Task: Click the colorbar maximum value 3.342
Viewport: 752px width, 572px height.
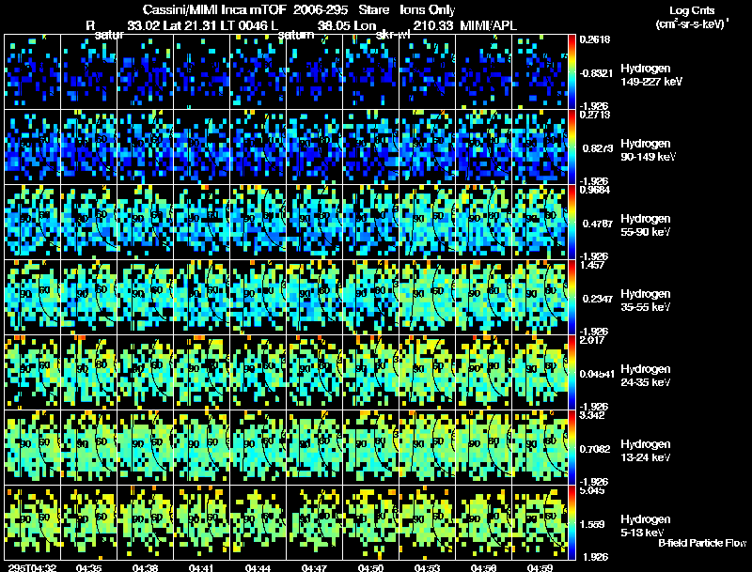Action: tap(592, 415)
